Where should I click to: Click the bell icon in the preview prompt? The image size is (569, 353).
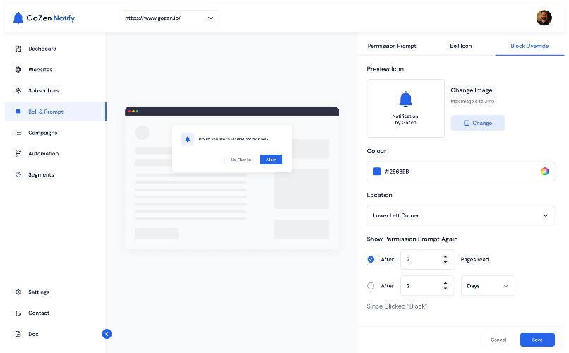188,139
